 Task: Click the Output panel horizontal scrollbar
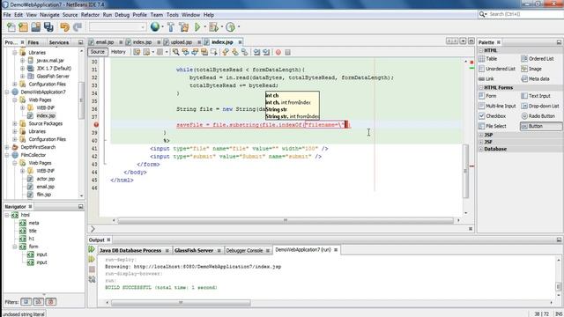(x=181, y=303)
